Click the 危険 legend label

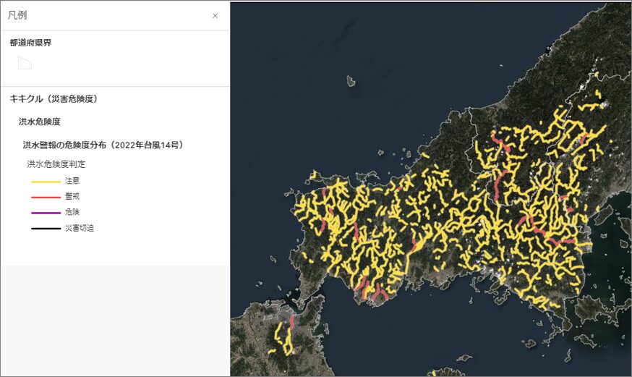[x=72, y=212]
